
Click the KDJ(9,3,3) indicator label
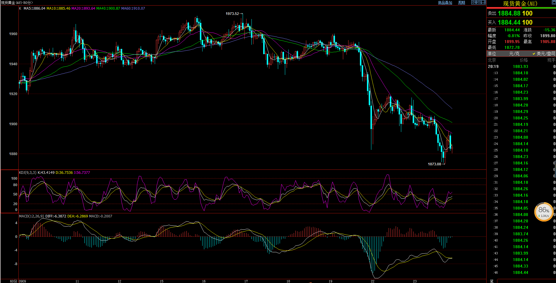[28, 173]
